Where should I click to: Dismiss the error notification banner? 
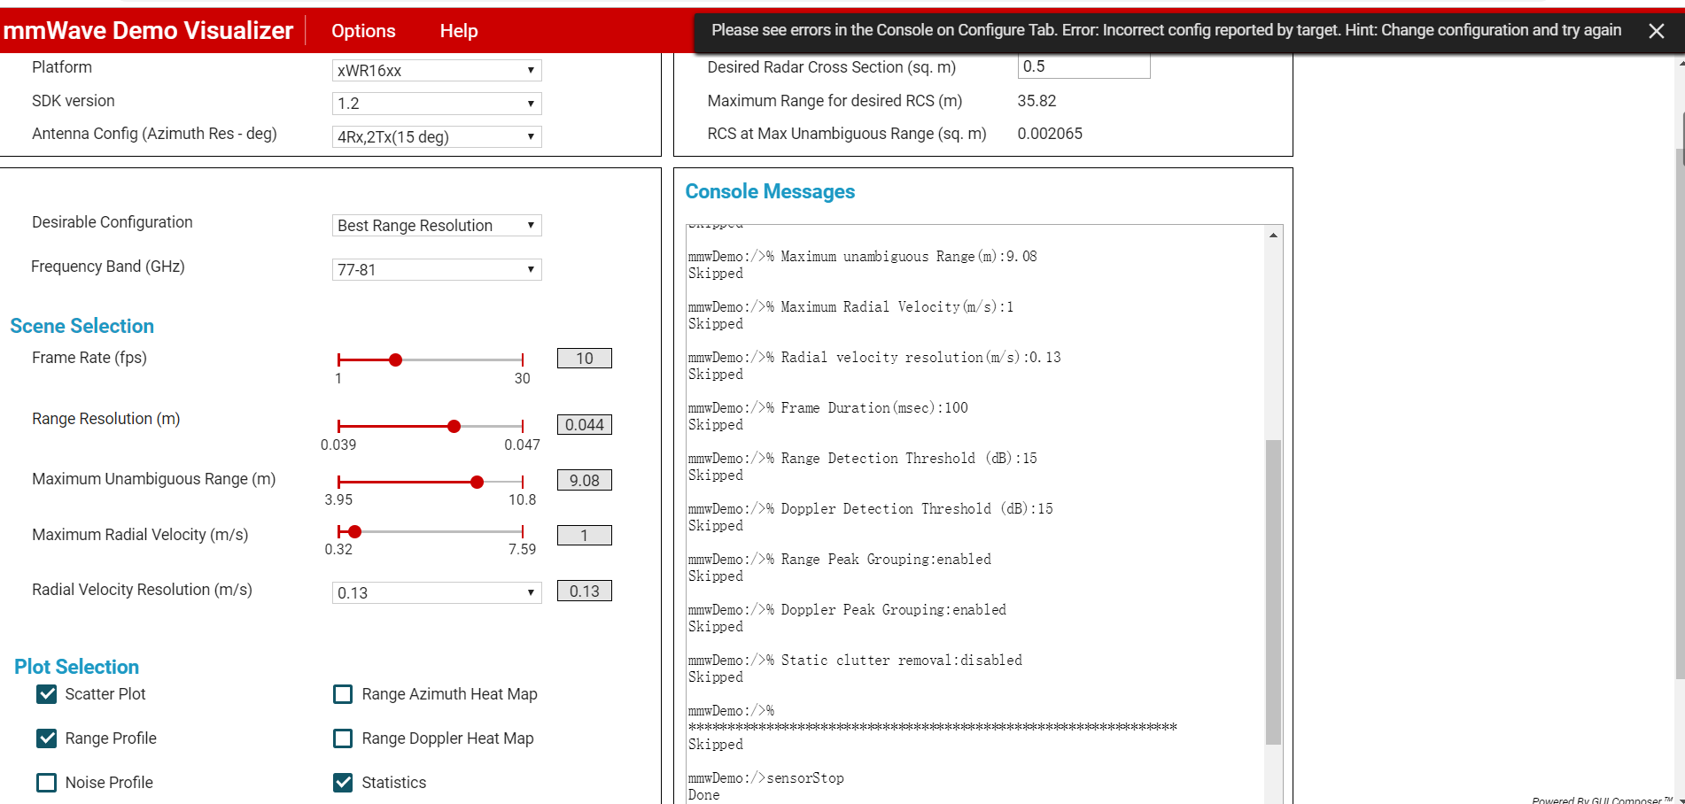click(x=1656, y=31)
